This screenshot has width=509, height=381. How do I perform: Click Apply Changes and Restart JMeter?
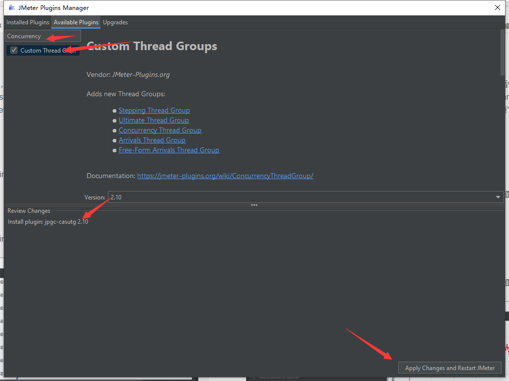[x=449, y=368]
